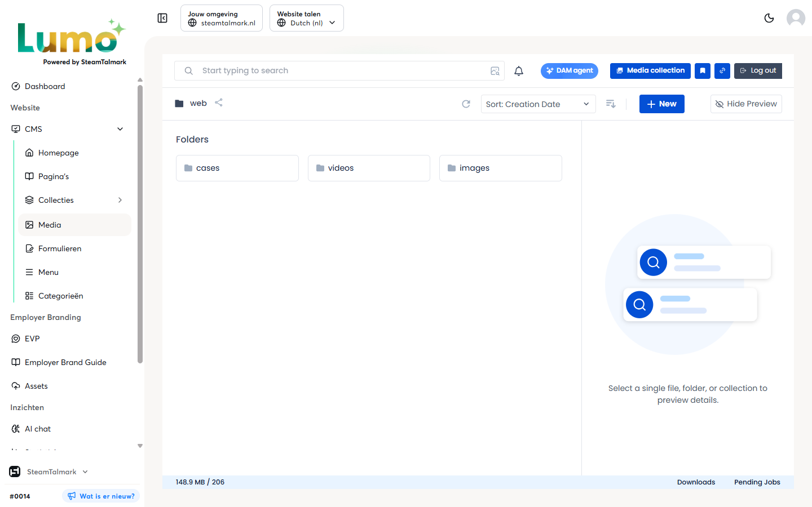Viewport: 812px width, 507px height.
Task: Refresh the folder listing
Action: pos(466,104)
